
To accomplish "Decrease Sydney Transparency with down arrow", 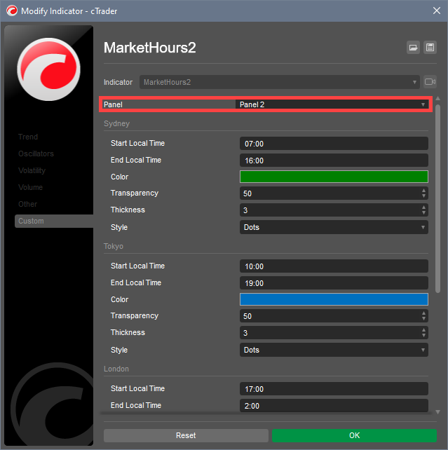I will (423, 196).
